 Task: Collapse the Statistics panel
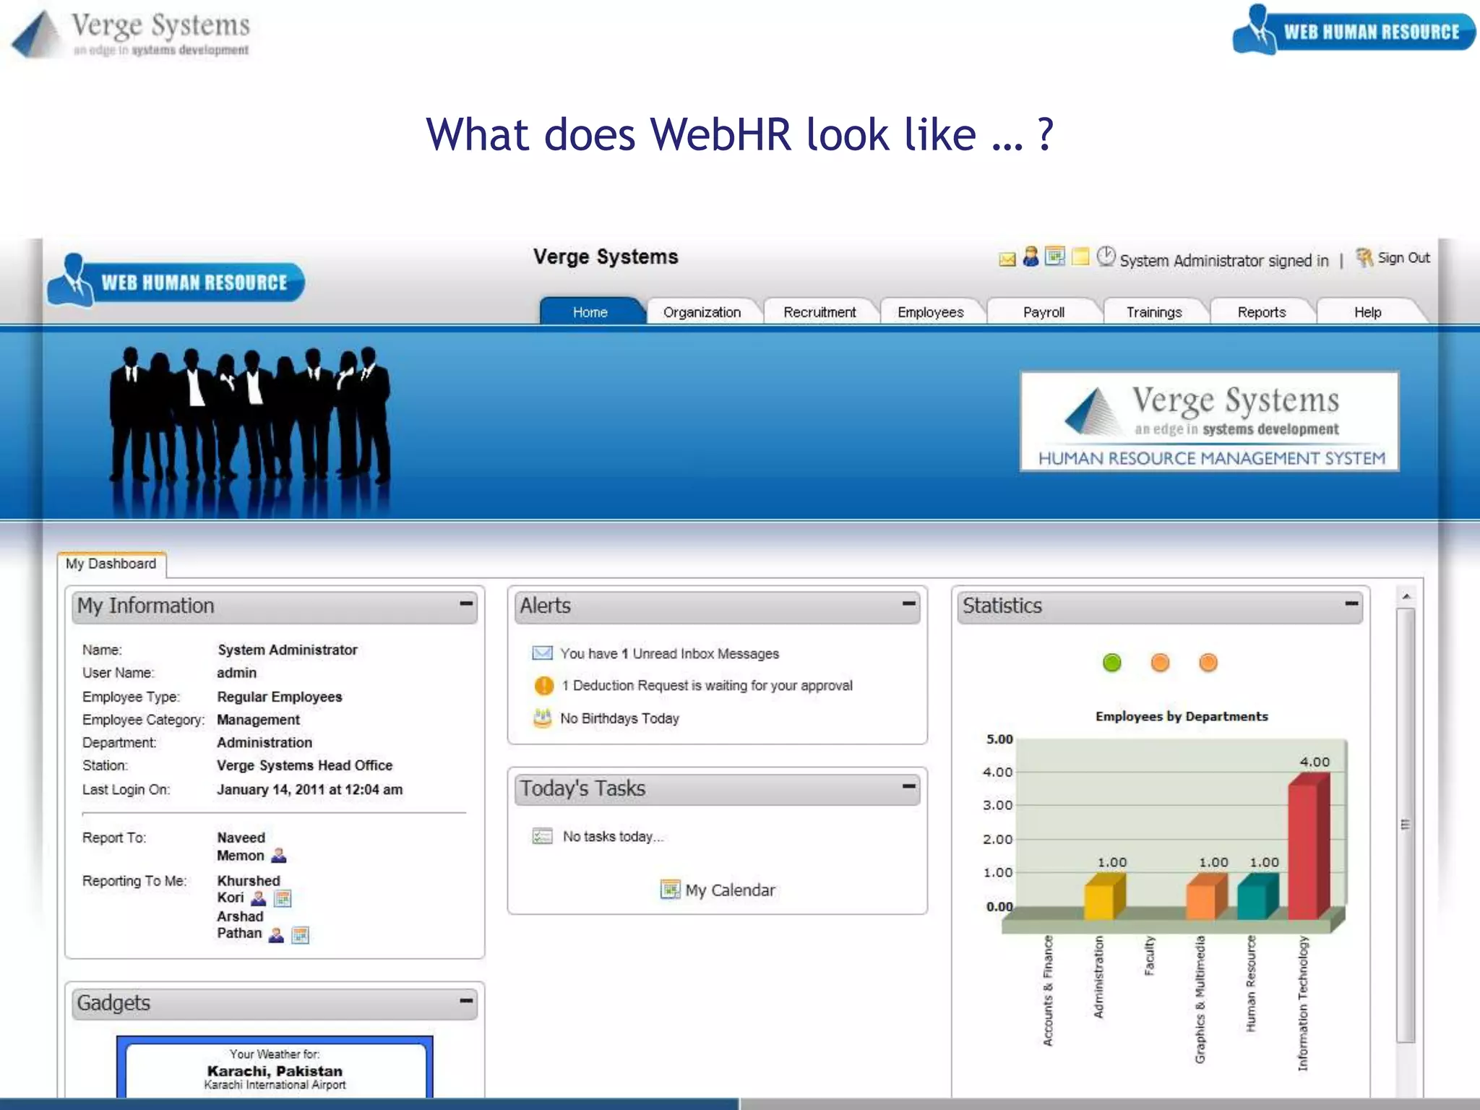(1352, 603)
